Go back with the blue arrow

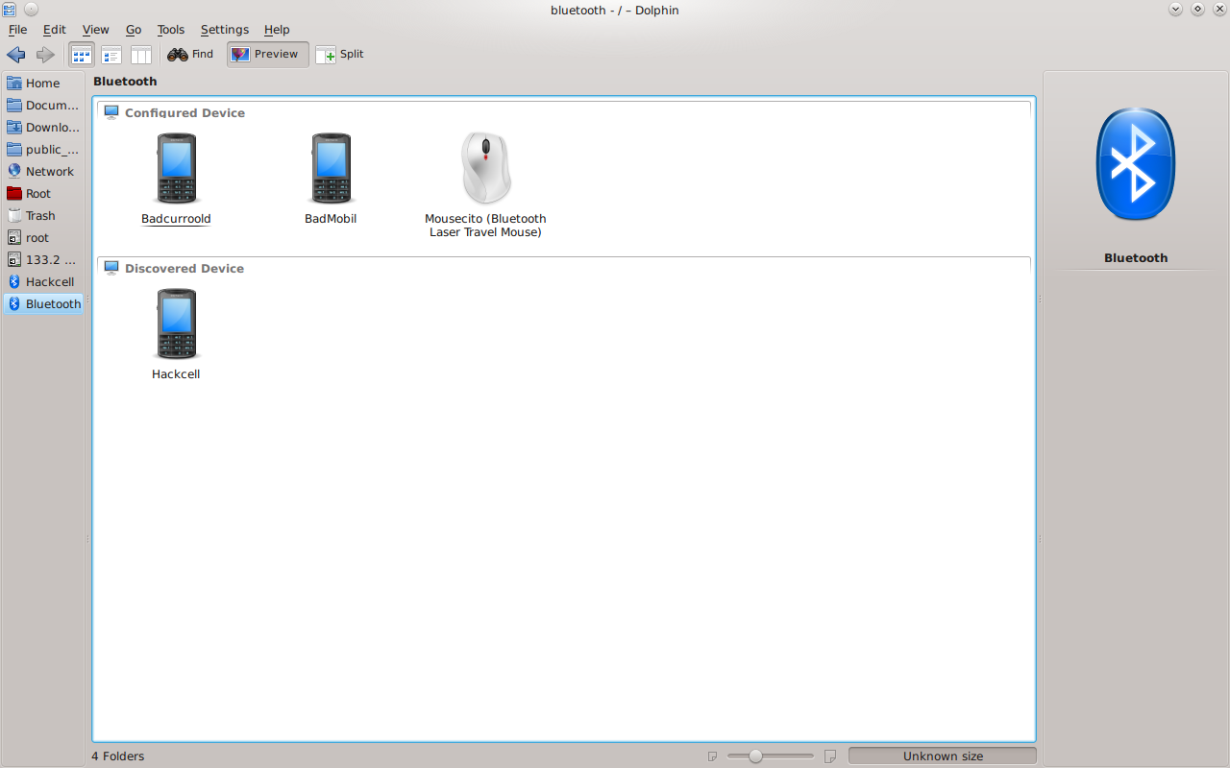[16, 55]
